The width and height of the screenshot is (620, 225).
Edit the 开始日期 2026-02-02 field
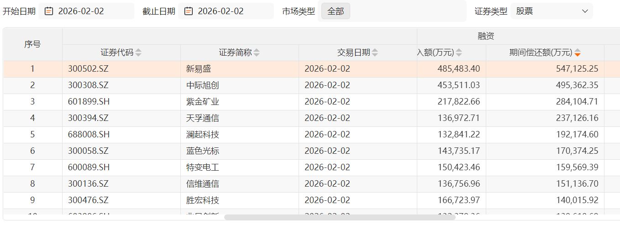[x=86, y=11]
